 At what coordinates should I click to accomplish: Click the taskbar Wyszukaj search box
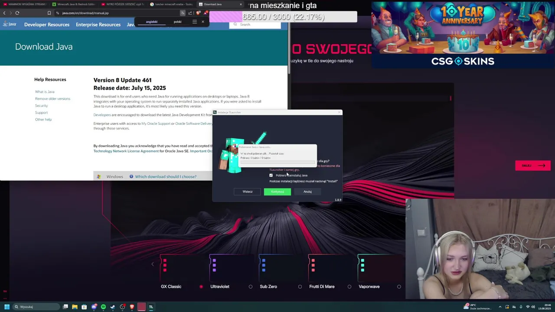(36, 307)
